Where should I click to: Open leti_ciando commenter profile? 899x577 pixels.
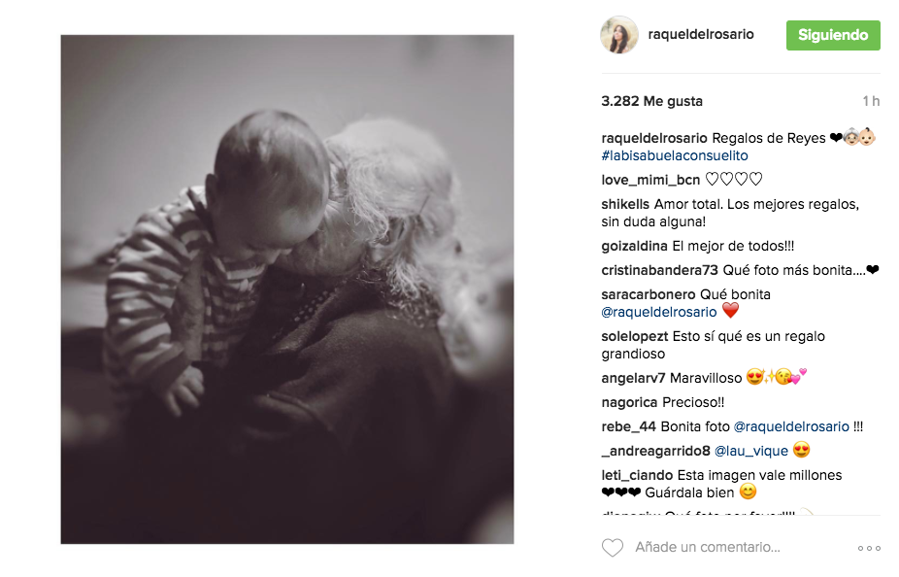click(637, 475)
